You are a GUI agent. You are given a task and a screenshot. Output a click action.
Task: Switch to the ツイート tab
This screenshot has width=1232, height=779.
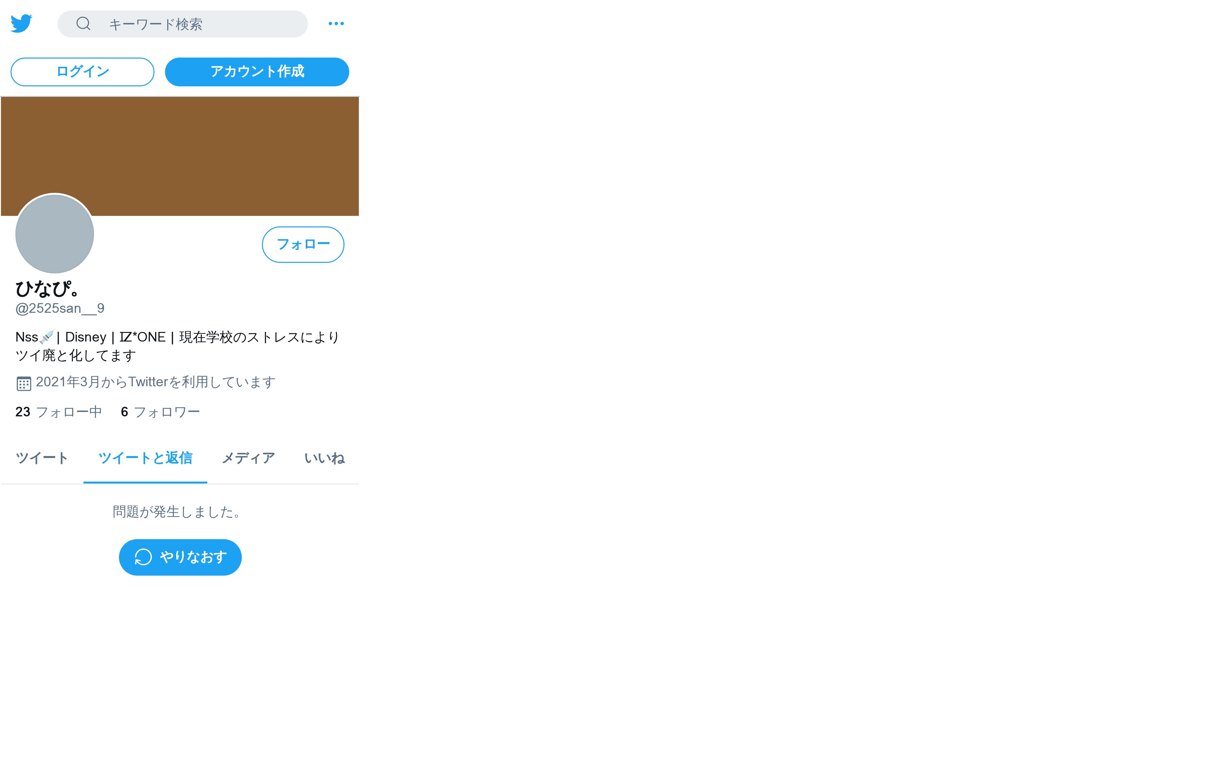pyautogui.click(x=42, y=458)
